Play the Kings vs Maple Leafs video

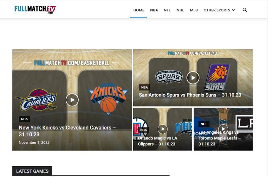click(223, 129)
